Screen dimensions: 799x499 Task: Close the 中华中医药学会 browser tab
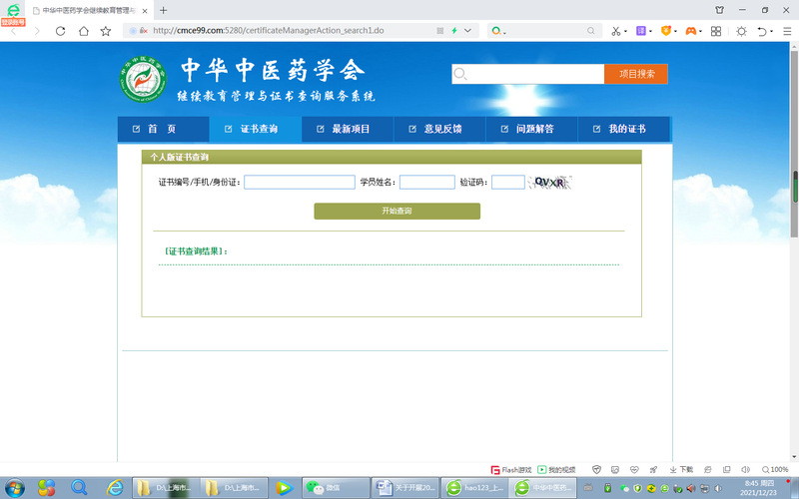pos(145,11)
